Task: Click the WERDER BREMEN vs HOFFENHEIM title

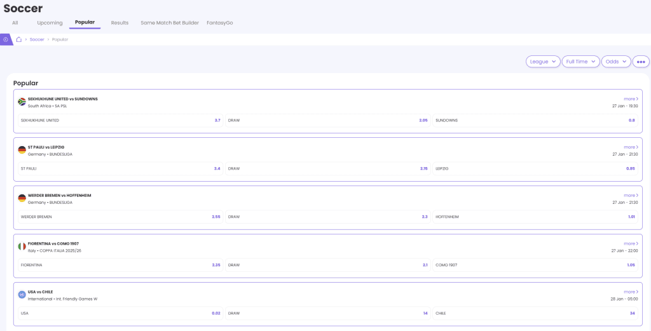Action: [x=59, y=196]
